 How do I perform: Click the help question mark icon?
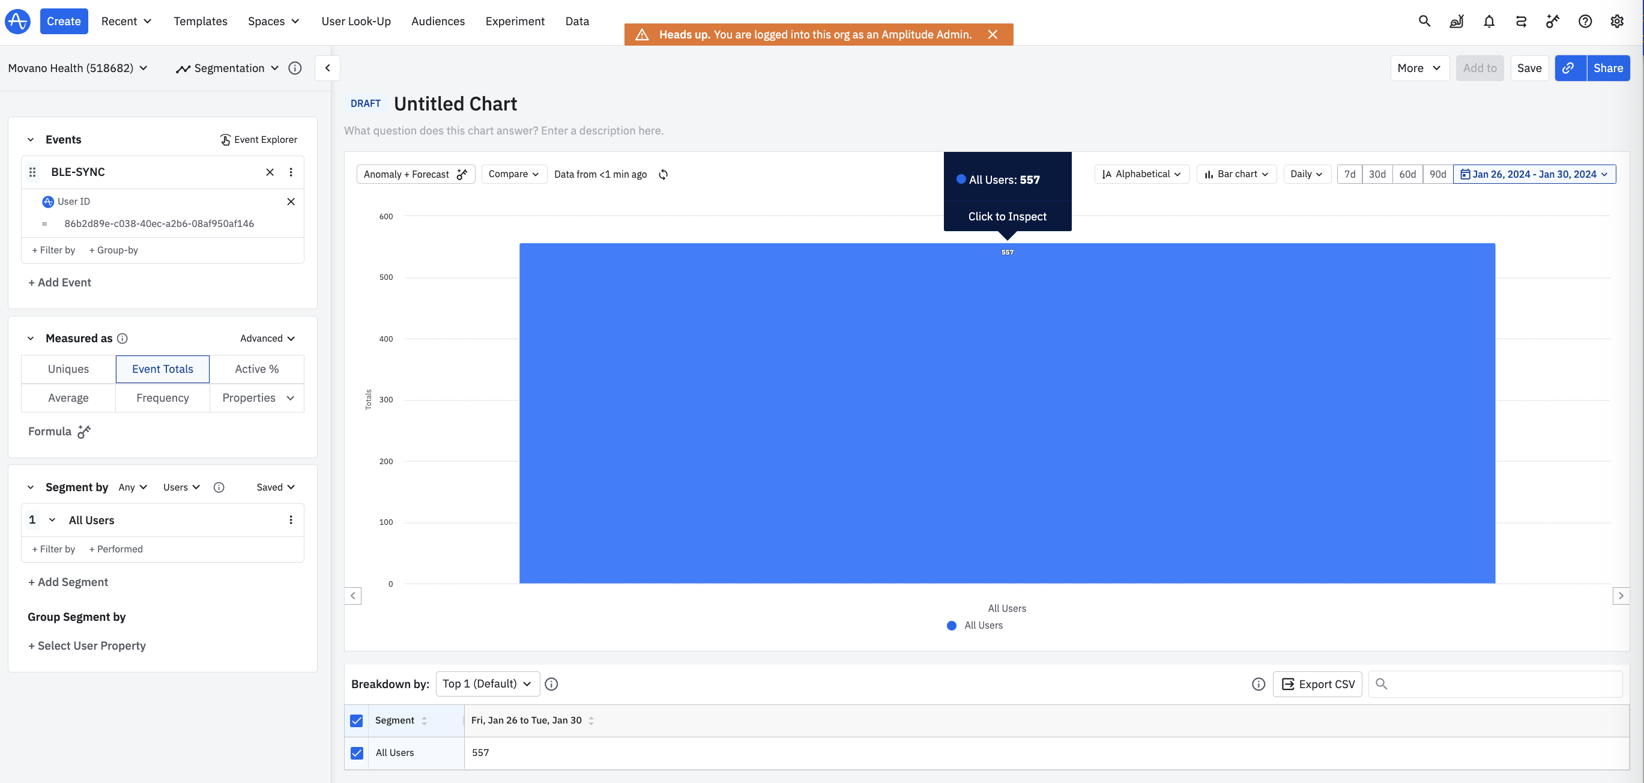1585,21
